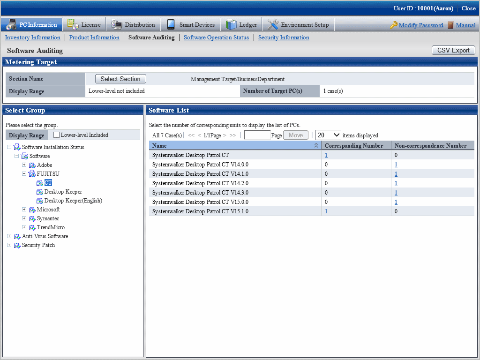Collapse the FUJITSU tree node
480x360 pixels.
click(x=24, y=173)
